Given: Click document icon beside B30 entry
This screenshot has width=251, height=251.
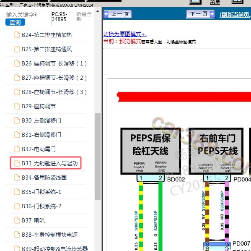Looking at the screenshot, I should pyautogui.click(x=17, y=120).
